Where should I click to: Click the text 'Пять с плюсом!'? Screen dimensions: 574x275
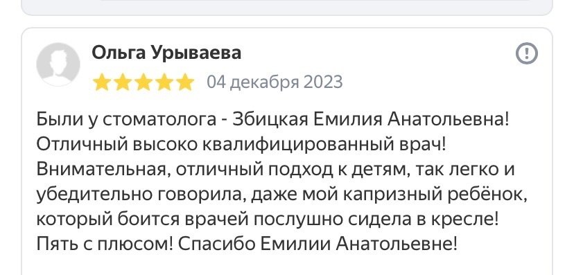(x=105, y=245)
